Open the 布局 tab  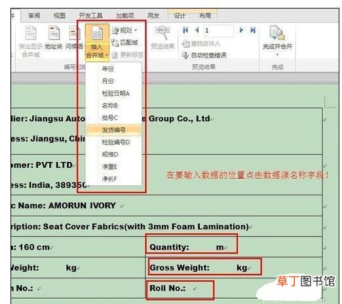click(205, 16)
